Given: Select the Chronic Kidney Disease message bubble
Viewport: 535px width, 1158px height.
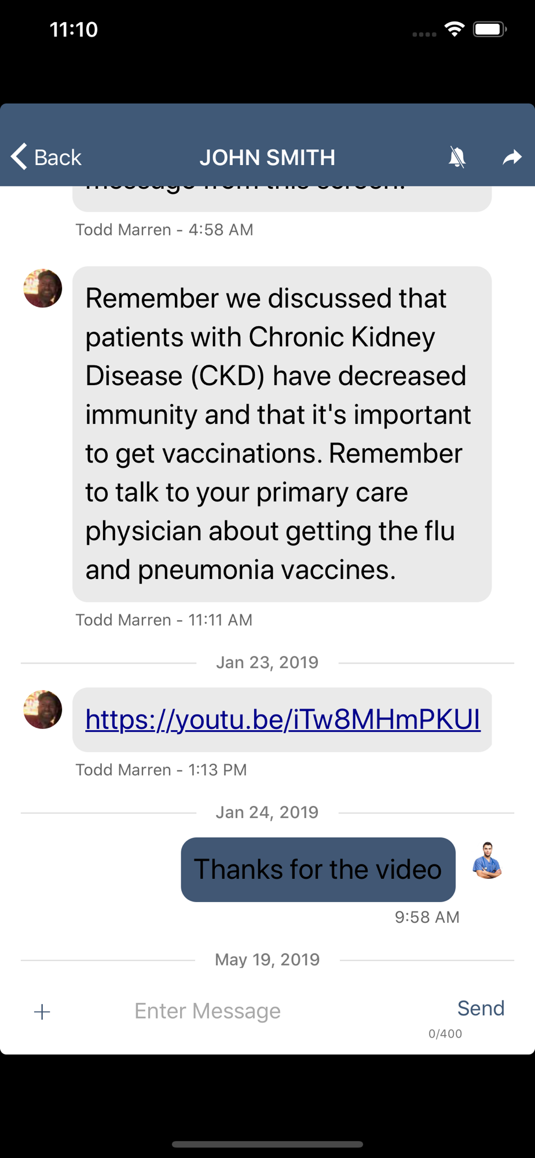Looking at the screenshot, I should (x=282, y=434).
